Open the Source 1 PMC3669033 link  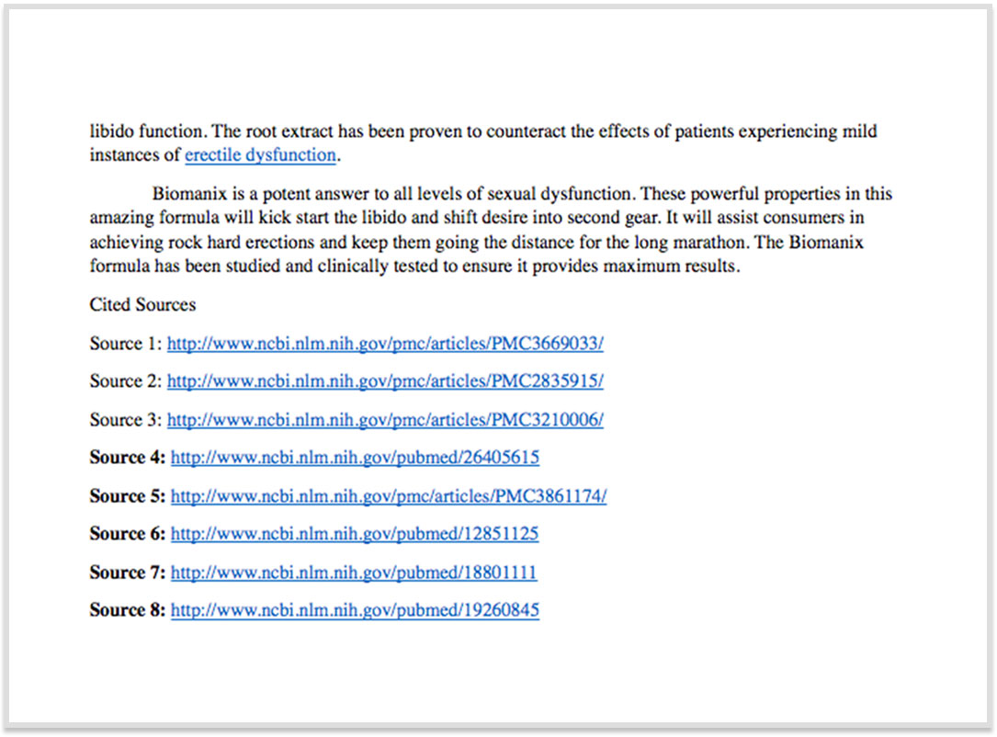pos(385,344)
